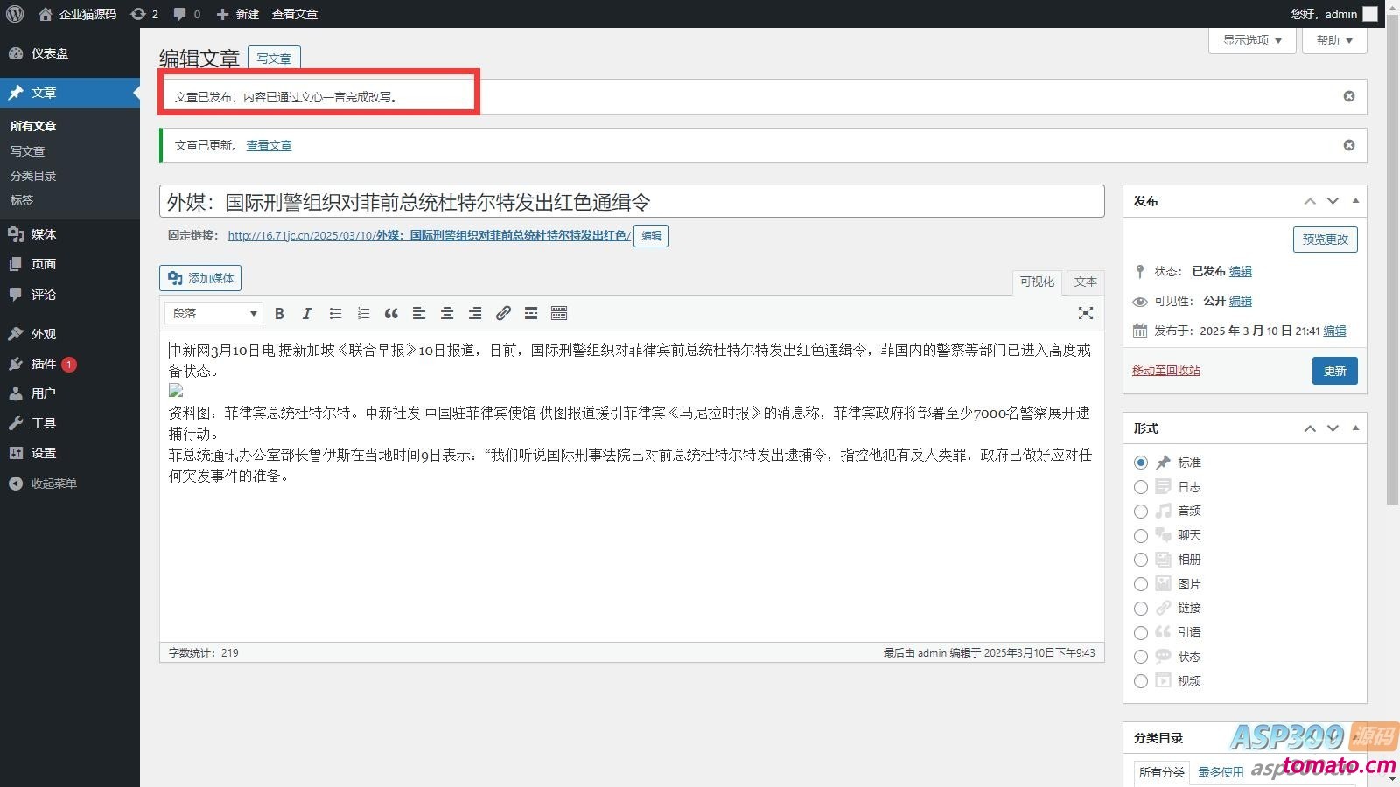This screenshot has width=1400, height=787.
Task: Dismiss the 文章已发布 rewrite notice
Action: (1349, 96)
